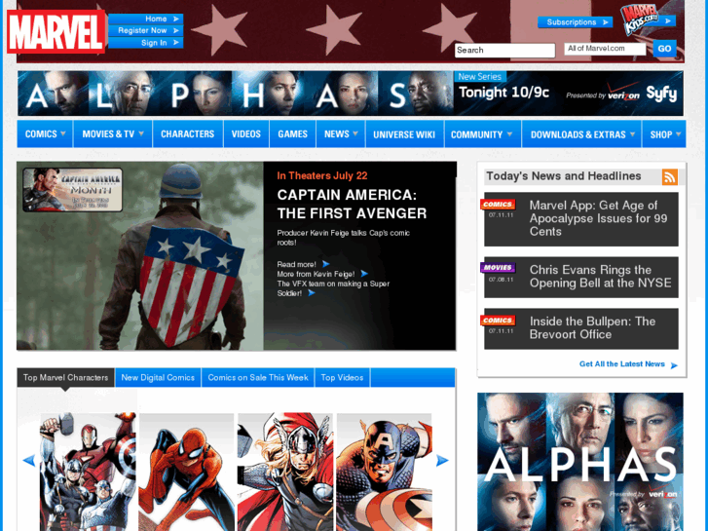The width and height of the screenshot is (708, 531).
Task: Switch to Comics on Sale This Week tab
Action: coord(258,377)
